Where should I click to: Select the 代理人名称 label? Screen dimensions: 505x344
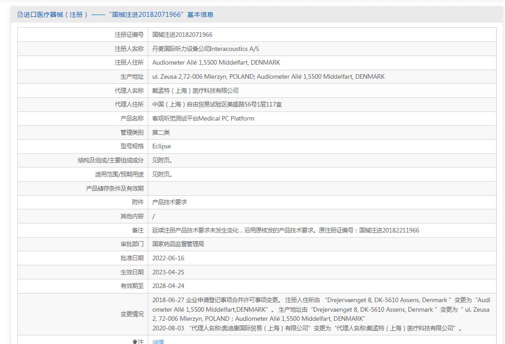[129, 91]
